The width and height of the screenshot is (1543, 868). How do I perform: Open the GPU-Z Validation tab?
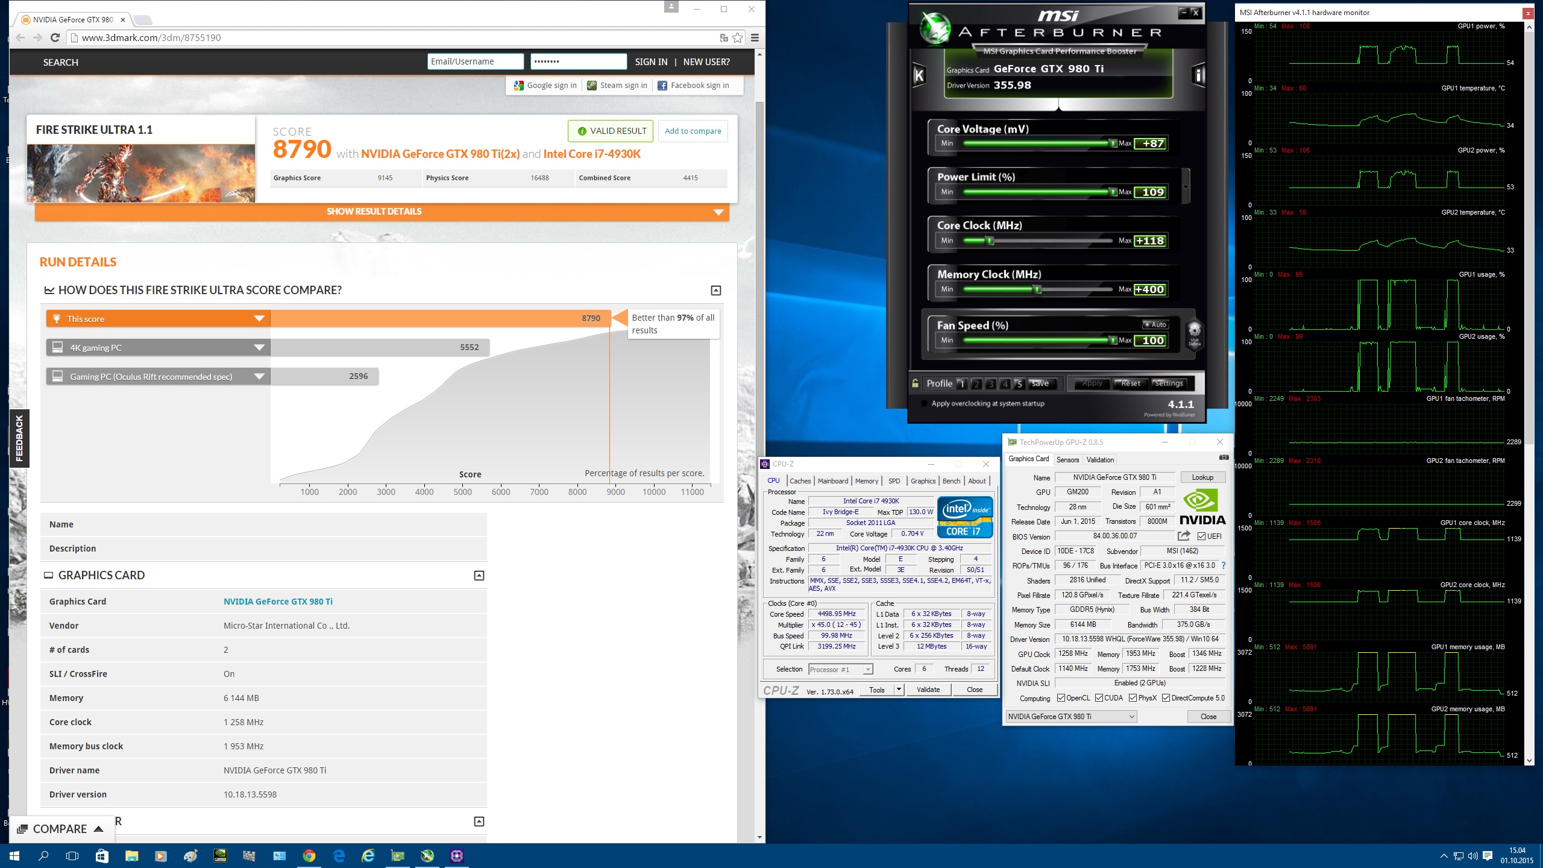(x=1100, y=460)
